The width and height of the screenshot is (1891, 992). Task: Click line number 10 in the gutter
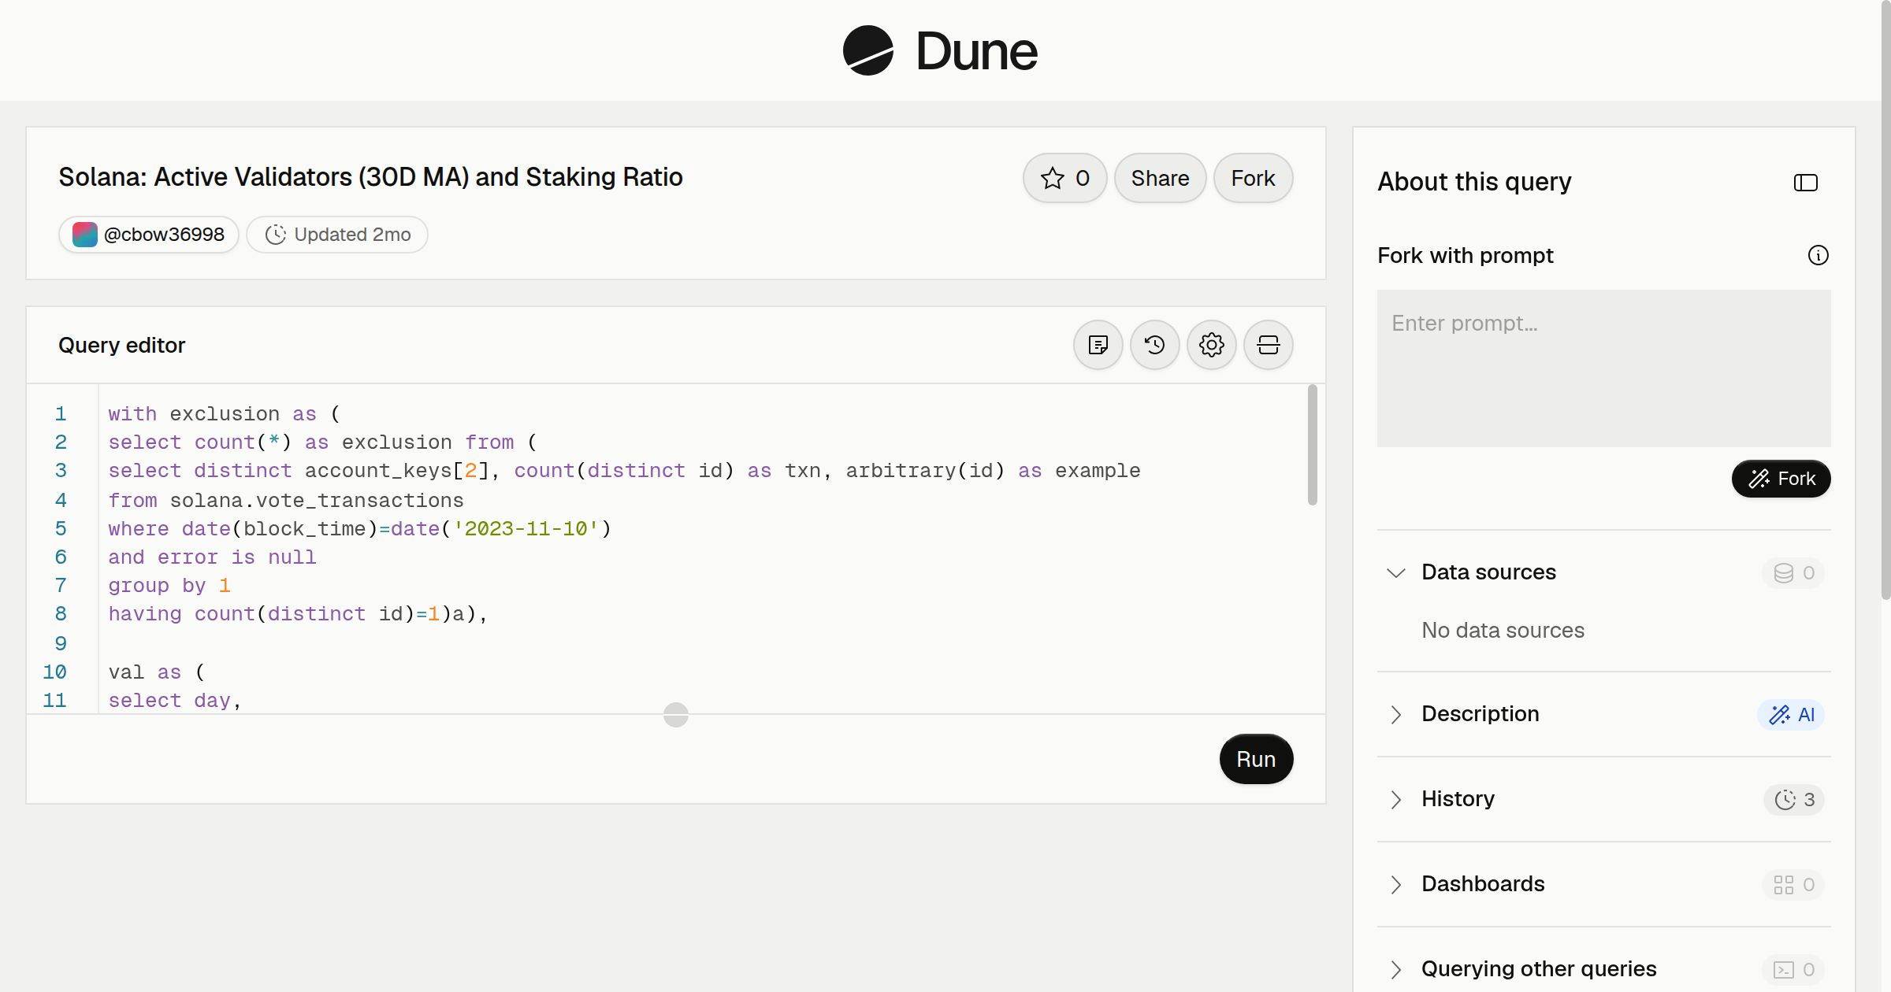54,672
